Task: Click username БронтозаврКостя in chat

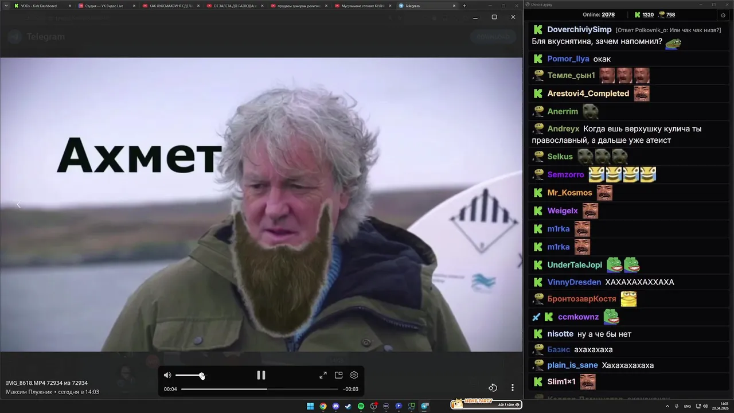Action: [581, 299]
